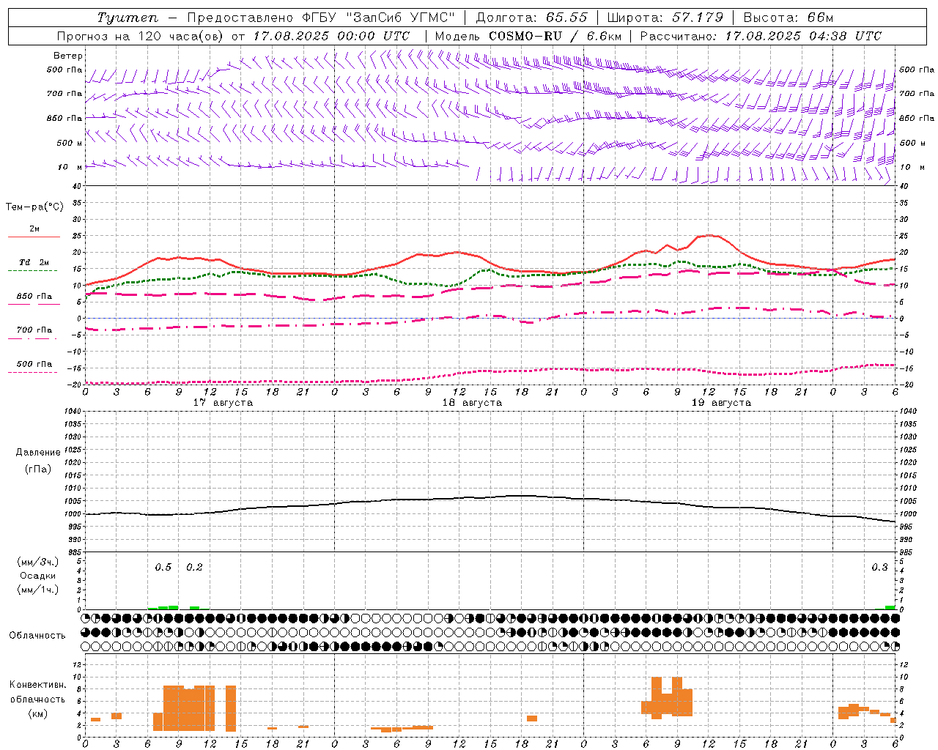938x750 pixels.
Task: Select the 500 м wind level label on left
Action: pyautogui.click(x=70, y=143)
